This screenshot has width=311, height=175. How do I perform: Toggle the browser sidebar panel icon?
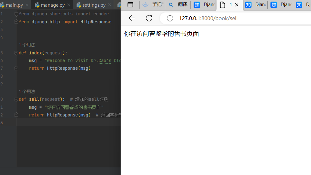130,5
